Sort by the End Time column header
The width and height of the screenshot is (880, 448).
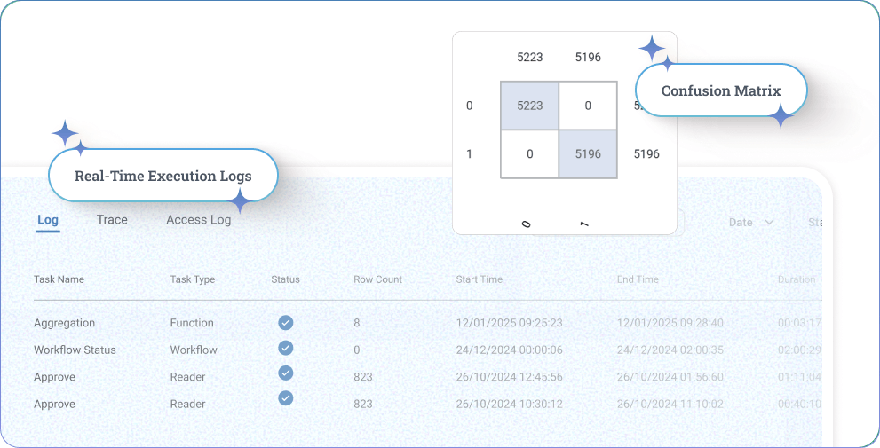[x=638, y=279]
